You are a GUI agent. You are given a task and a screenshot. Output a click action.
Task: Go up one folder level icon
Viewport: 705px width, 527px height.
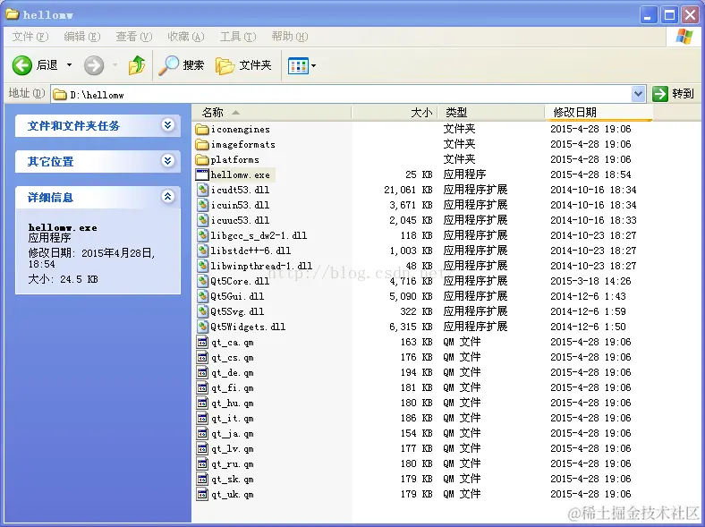point(137,65)
